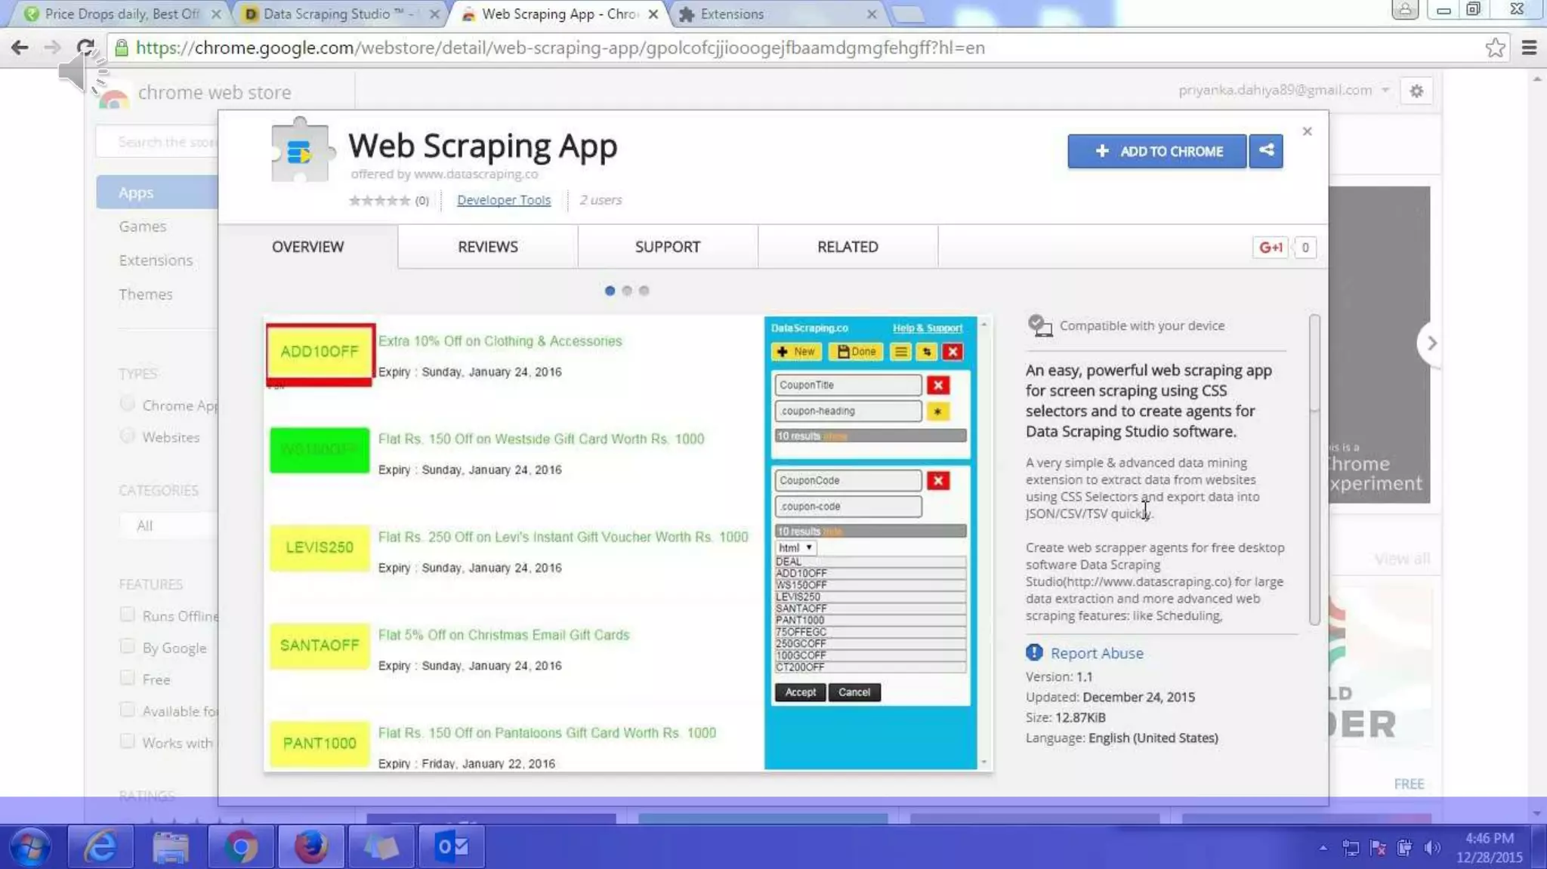Switch to the Reviews tab
1547x869 pixels.
point(487,247)
